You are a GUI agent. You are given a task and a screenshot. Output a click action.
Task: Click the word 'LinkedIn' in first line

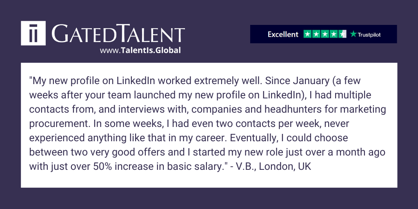point(136,81)
